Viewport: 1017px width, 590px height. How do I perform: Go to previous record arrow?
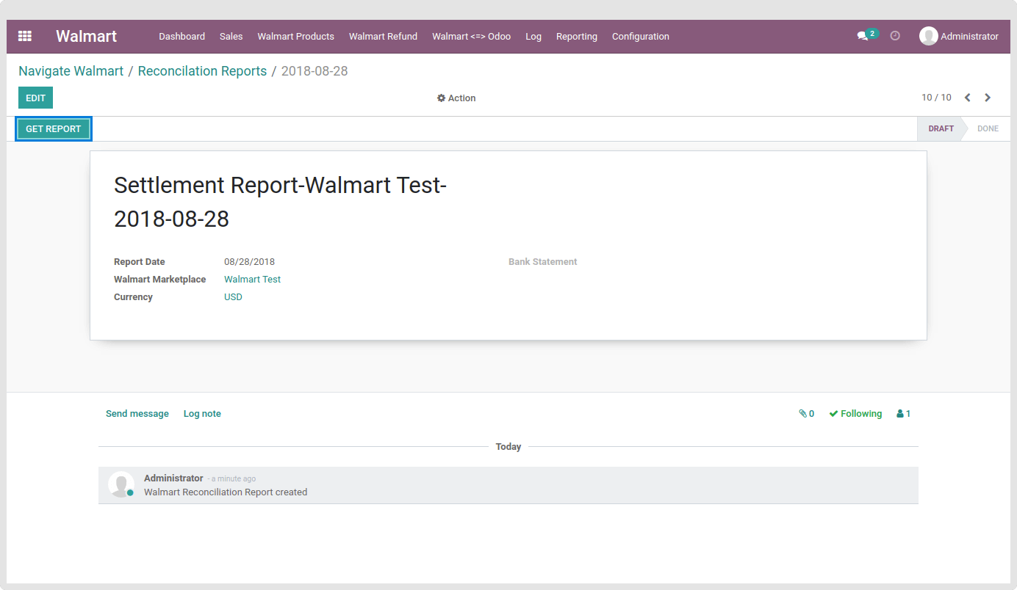pyautogui.click(x=968, y=98)
